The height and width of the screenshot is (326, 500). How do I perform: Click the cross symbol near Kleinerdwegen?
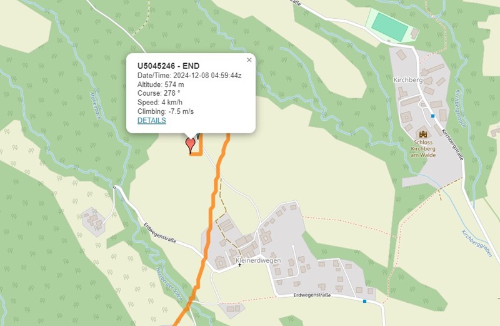tap(240, 265)
